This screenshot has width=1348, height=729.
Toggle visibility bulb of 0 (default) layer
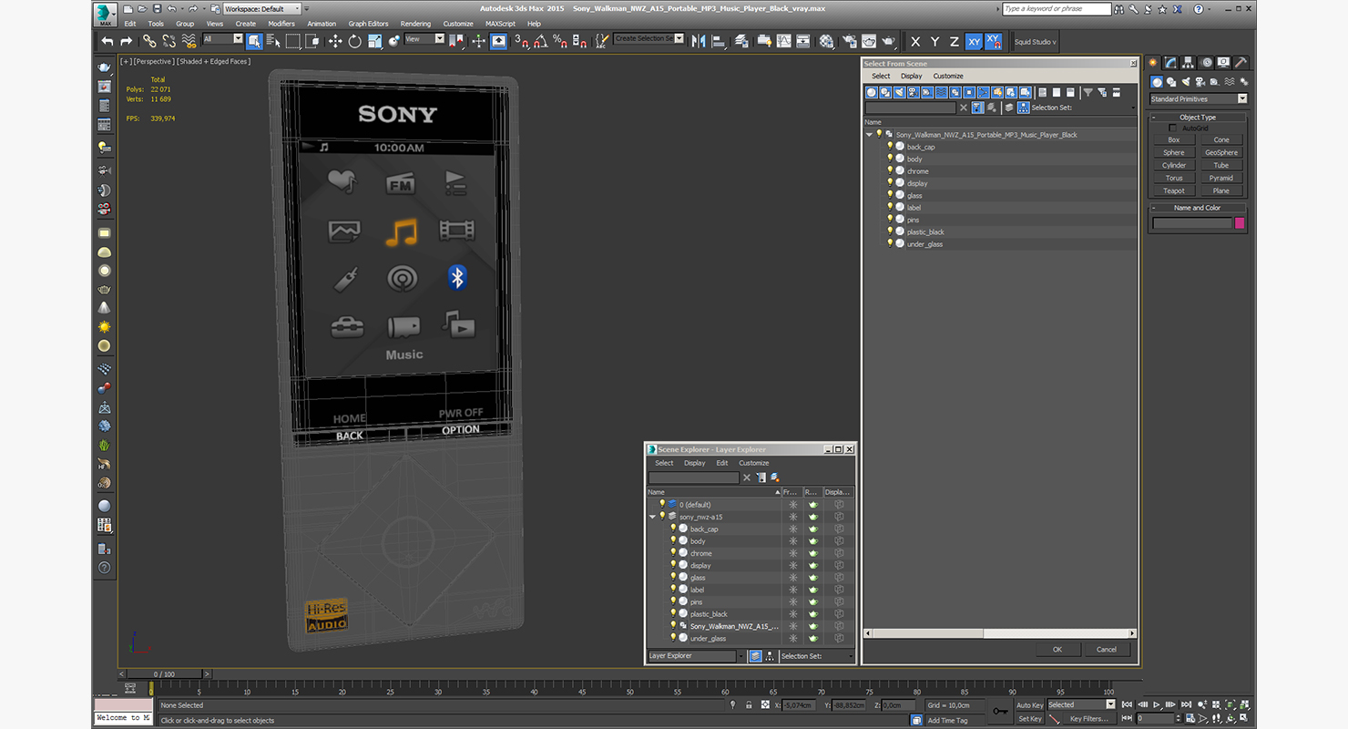point(662,504)
